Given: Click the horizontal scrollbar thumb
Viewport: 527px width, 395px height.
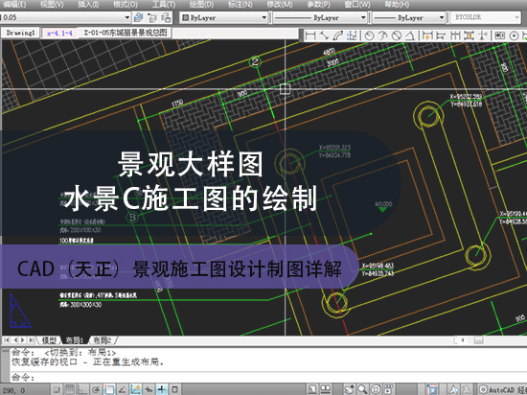Looking at the screenshot, I should 478,340.
